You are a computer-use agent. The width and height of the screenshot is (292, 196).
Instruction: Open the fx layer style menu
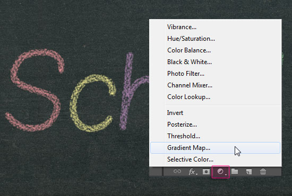[192, 172]
